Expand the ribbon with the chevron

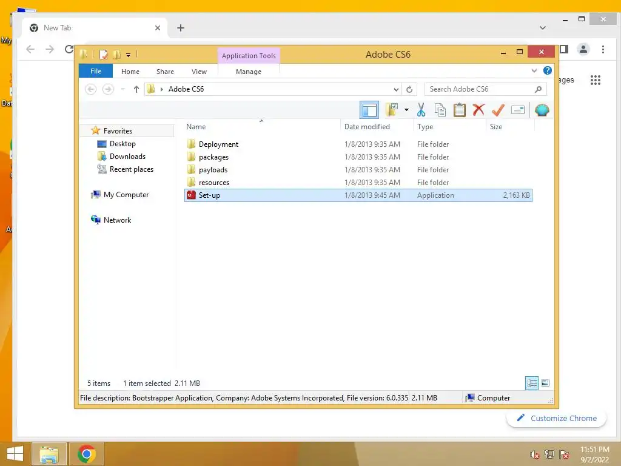point(534,71)
